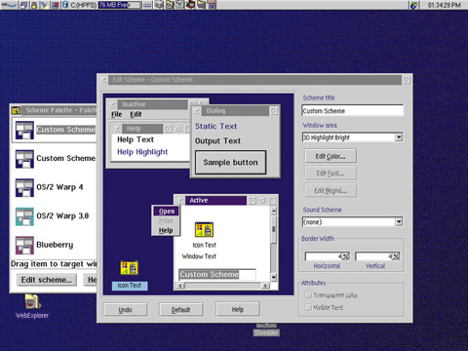Viewport: 468px width, 351px height.
Task: Click the Vertical border width spin arrows
Action: [397, 256]
